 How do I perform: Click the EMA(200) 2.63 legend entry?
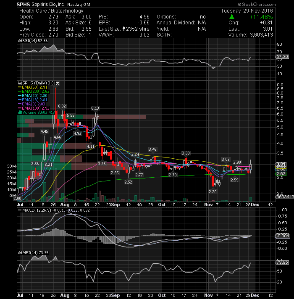coord(34,92)
